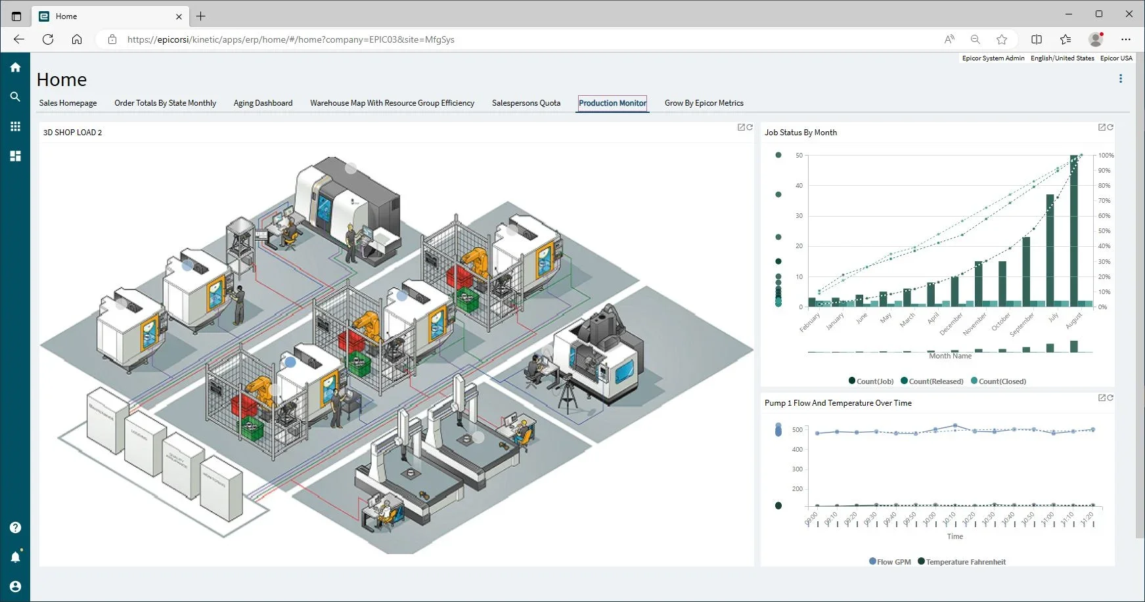
Task: Open the help question mark icon
Action: [15, 528]
